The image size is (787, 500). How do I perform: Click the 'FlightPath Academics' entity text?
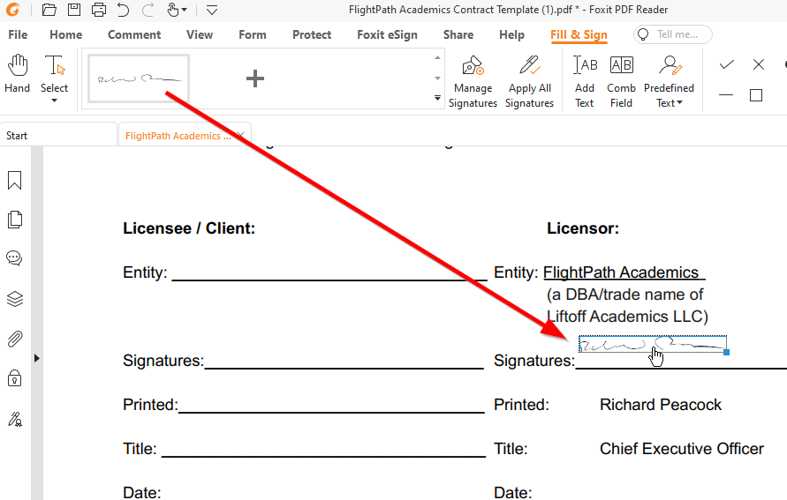621,272
